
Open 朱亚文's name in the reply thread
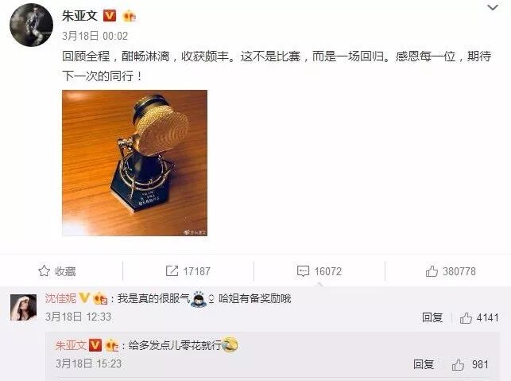point(71,345)
